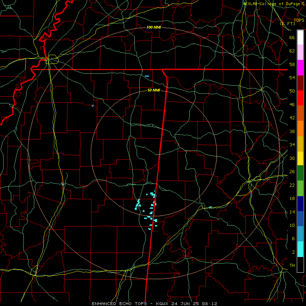Click the light green 22 color band

pyautogui.click(x=300, y=188)
